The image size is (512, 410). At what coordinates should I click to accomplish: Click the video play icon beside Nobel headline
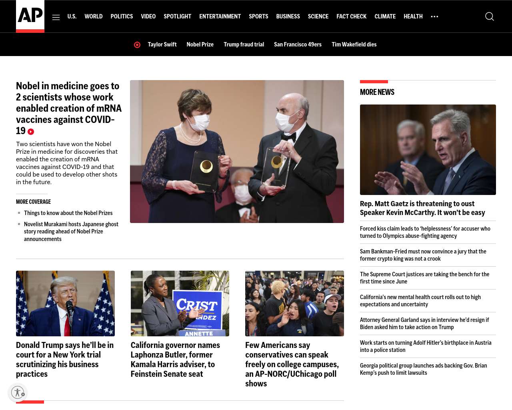(31, 132)
